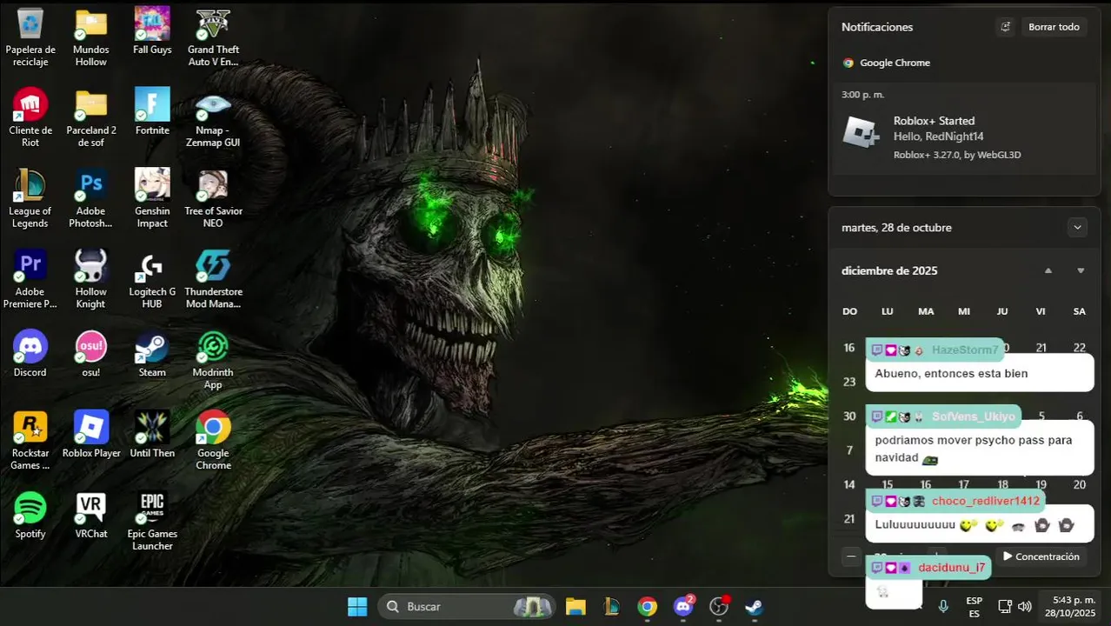Select Tree of Savior NEO icon
1111x626 pixels.
tap(213, 198)
